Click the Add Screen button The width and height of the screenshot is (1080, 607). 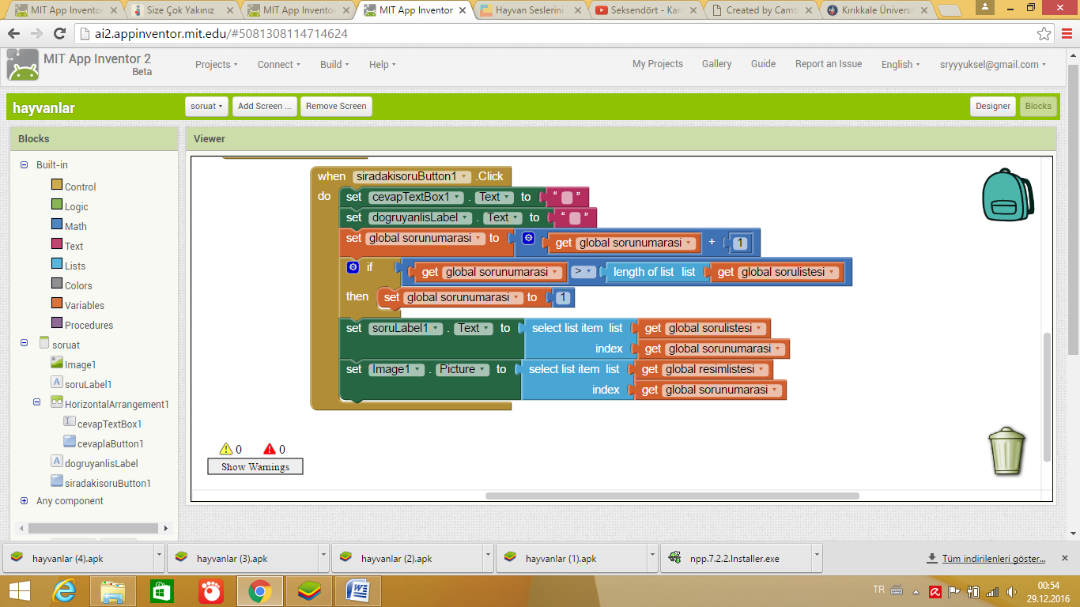tap(265, 106)
